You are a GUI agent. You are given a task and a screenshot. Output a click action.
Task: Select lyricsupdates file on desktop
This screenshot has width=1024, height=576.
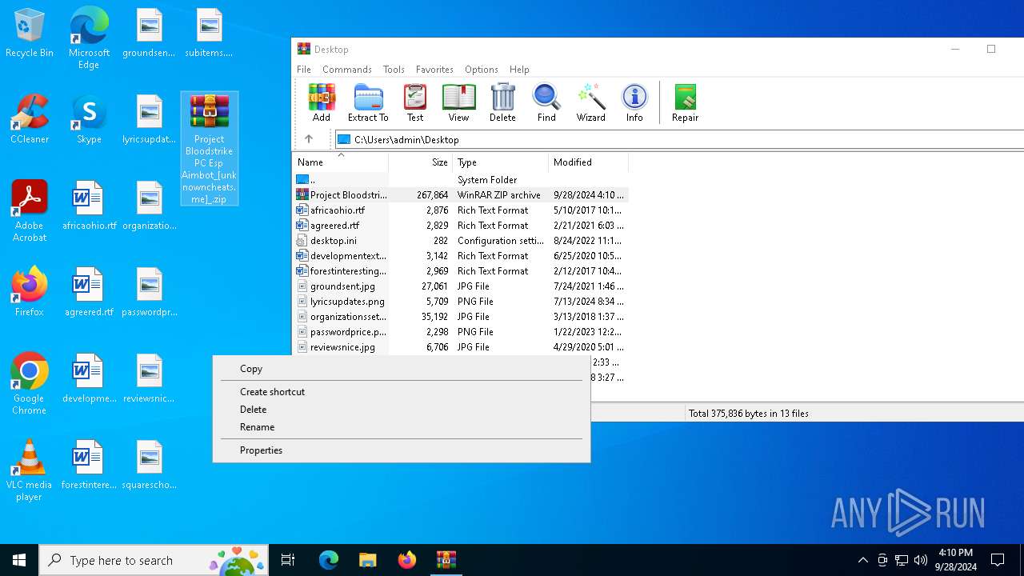(149, 120)
